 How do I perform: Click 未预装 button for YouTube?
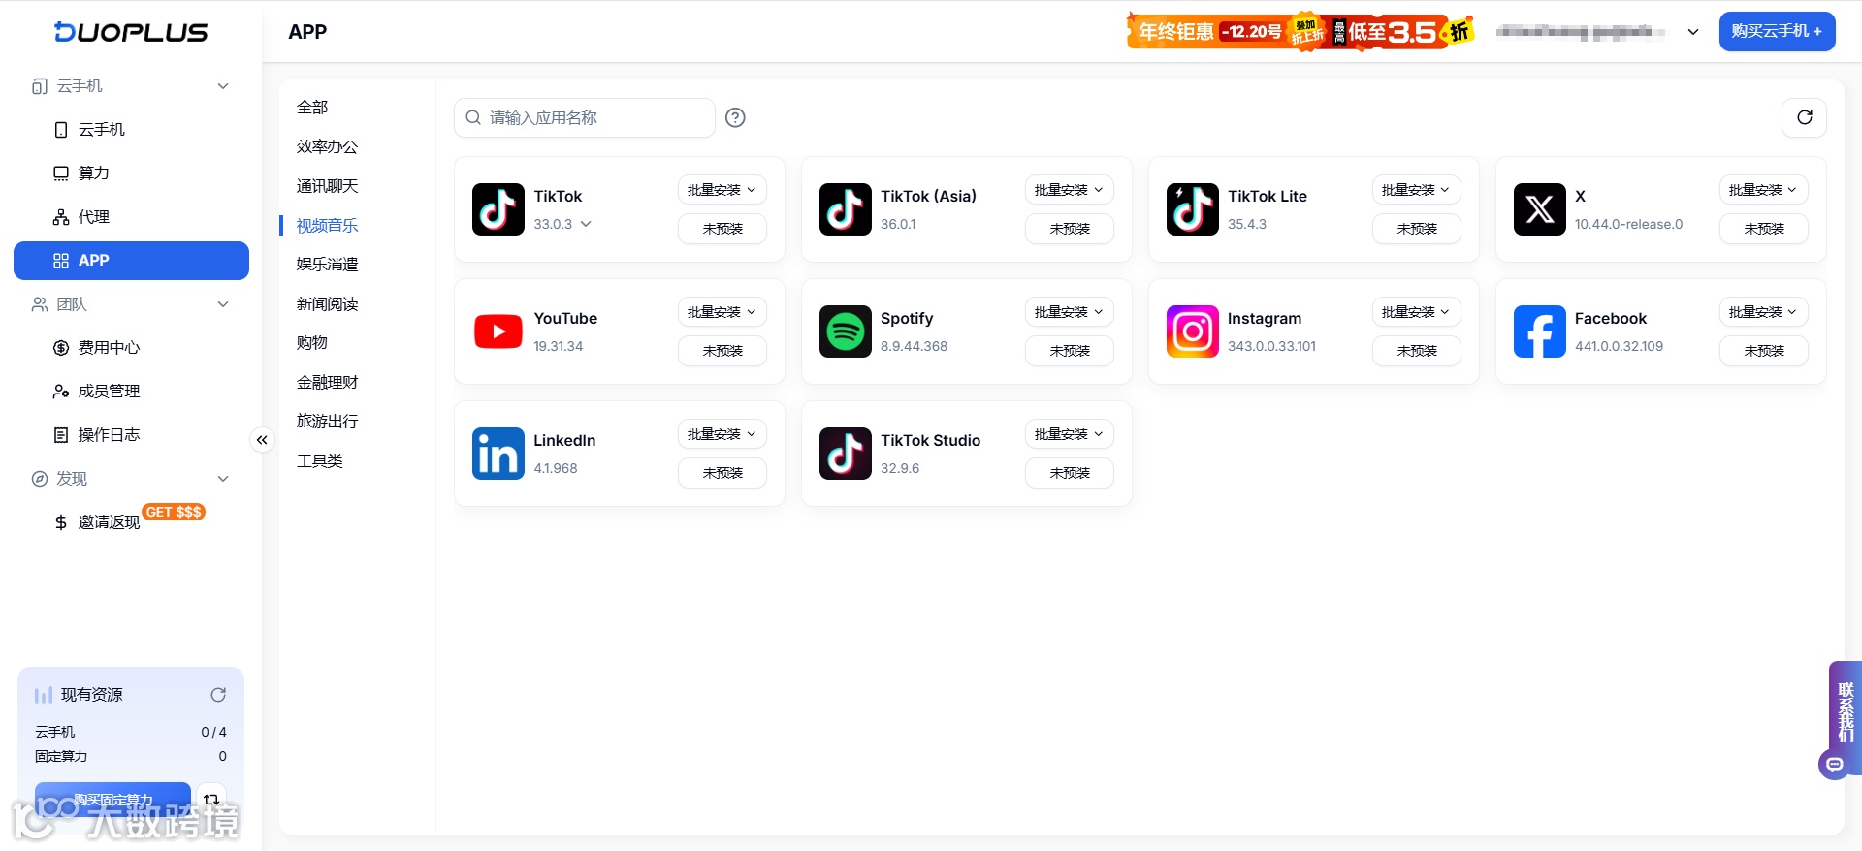click(x=722, y=351)
